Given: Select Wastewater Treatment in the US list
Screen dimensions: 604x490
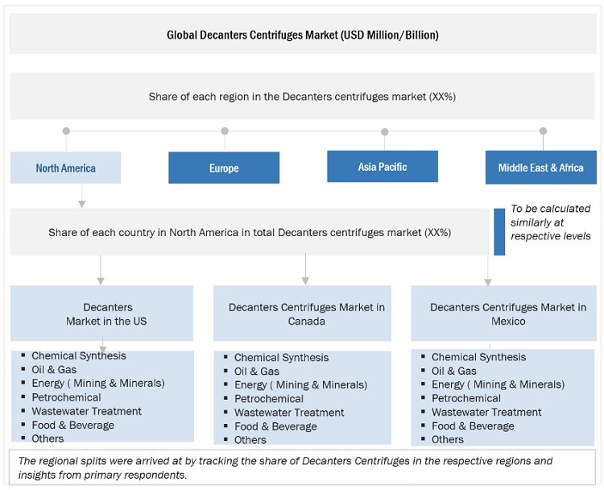Looking at the screenshot, I should [86, 411].
